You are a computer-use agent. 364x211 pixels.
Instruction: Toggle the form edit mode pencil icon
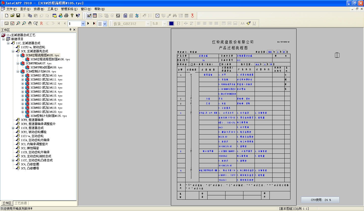point(89,16)
